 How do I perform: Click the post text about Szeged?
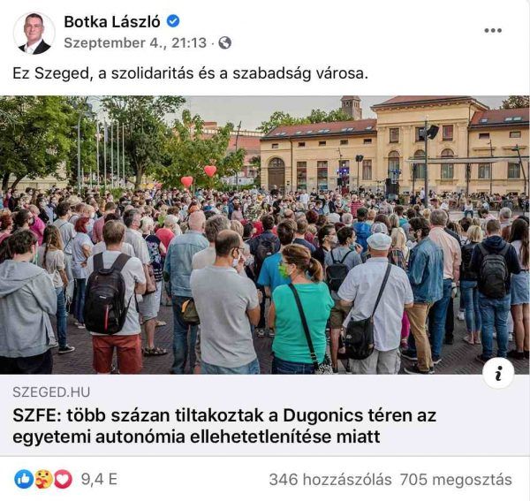coord(190,73)
